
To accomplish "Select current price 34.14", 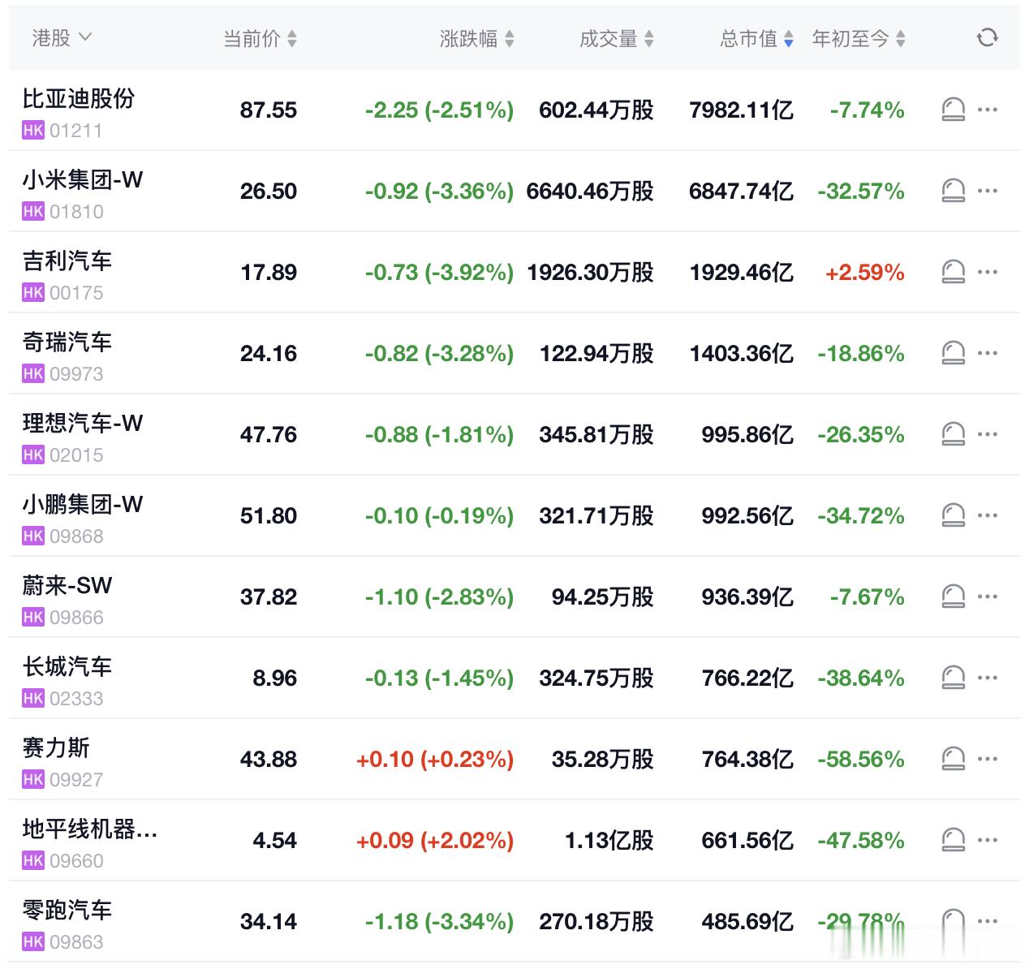I will (269, 921).
